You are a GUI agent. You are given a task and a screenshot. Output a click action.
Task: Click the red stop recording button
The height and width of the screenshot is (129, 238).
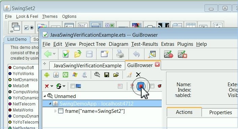[141, 86]
